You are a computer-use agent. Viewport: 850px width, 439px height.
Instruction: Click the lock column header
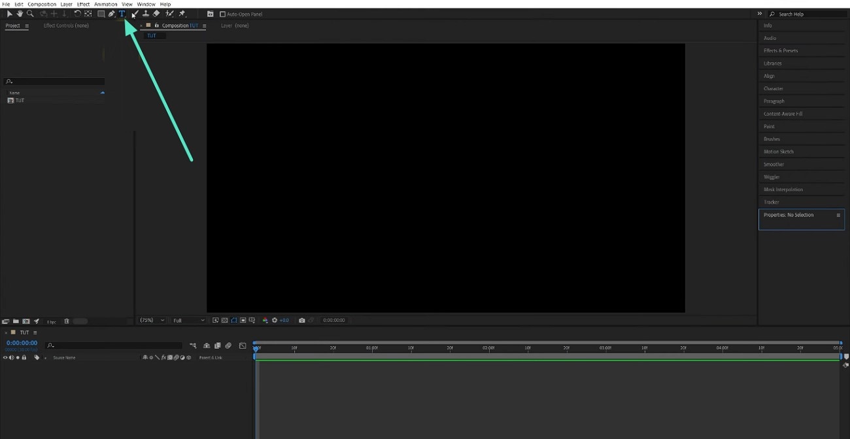(24, 357)
